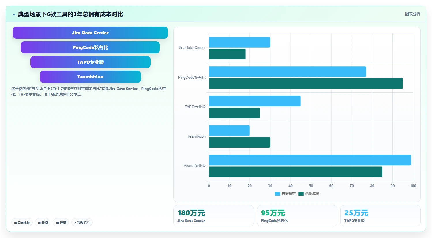Click the x-axis tick label 0
The width and height of the screenshot is (432, 238).
209,186
